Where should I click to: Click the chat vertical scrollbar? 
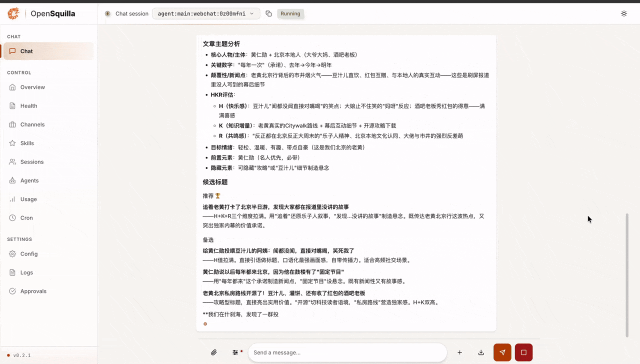pyautogui.click(x=627, y=275)
